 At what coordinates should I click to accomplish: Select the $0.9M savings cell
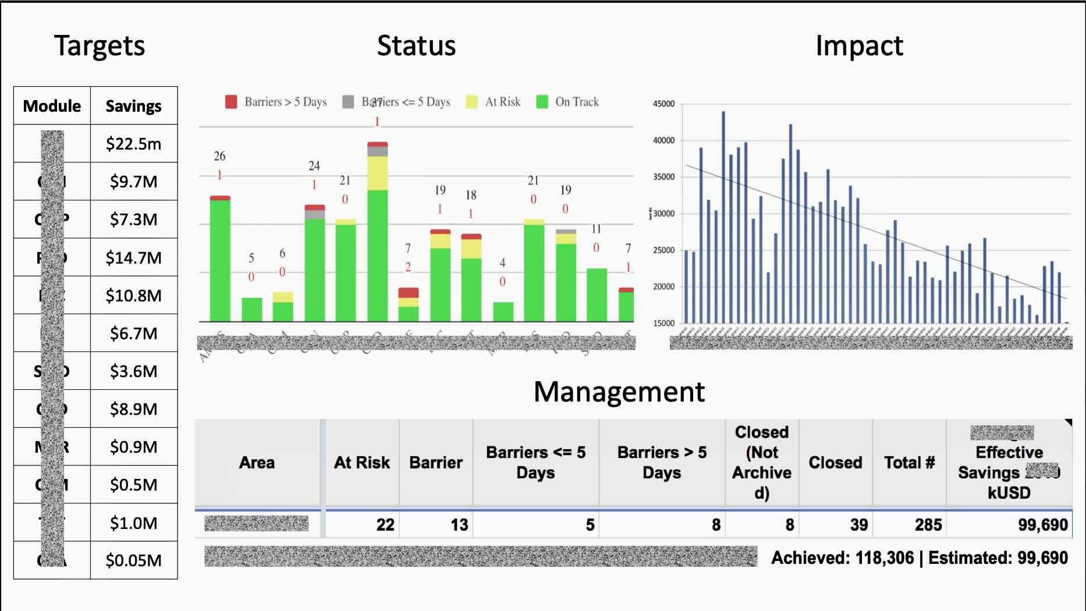coord(134,446)
